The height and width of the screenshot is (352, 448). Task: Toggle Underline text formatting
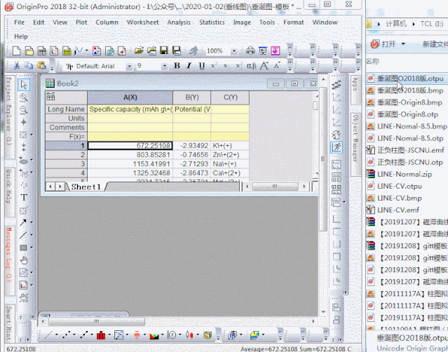(201, 66)
